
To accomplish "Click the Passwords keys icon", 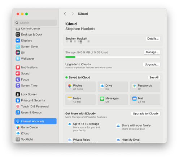I will click(x=134, y=86).
